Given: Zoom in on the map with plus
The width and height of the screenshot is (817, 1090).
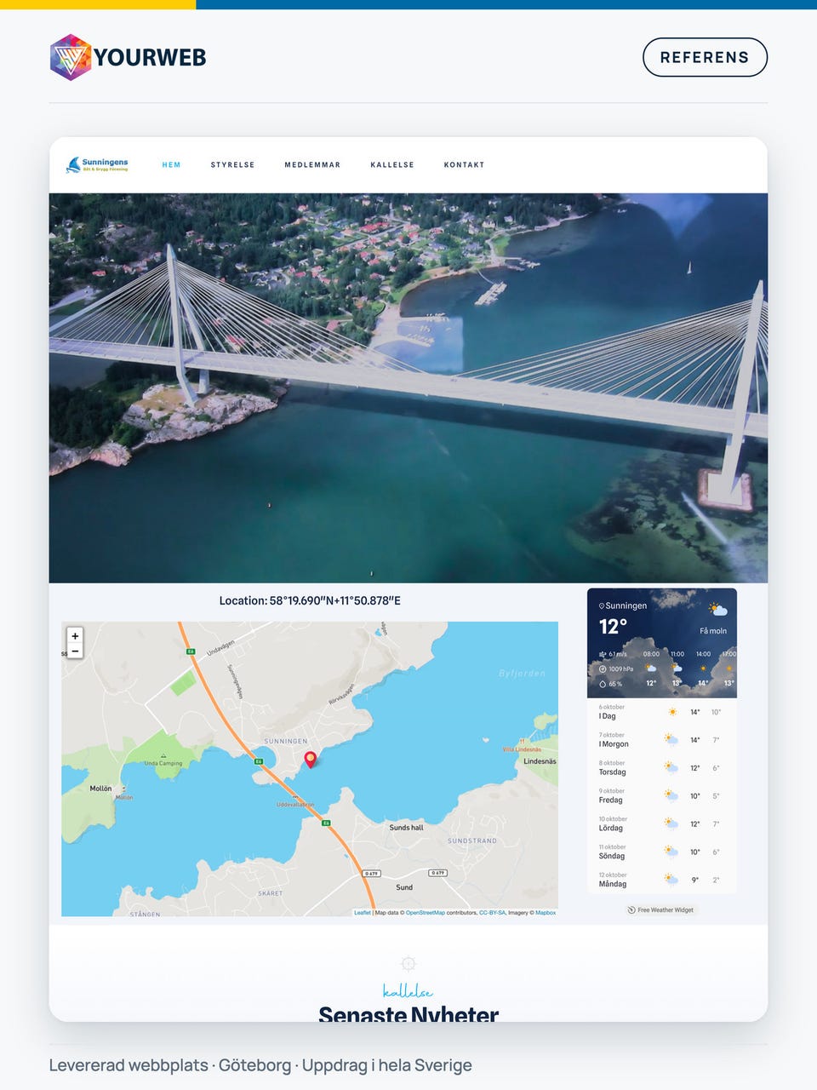Looking at the screenshot, I should click(75, 636).
